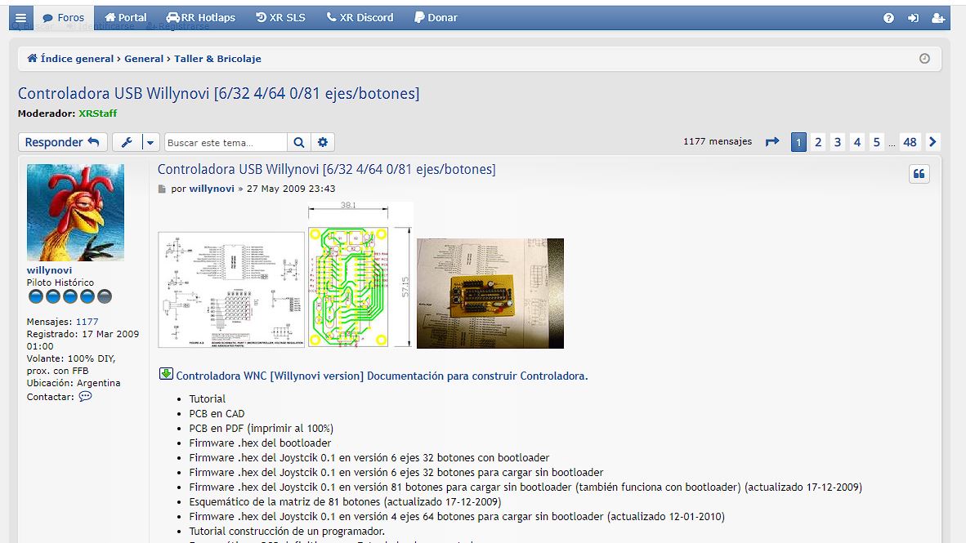Open the hamburger menu icon
This screenshot has height=543, width=966.
pos(20,18)
